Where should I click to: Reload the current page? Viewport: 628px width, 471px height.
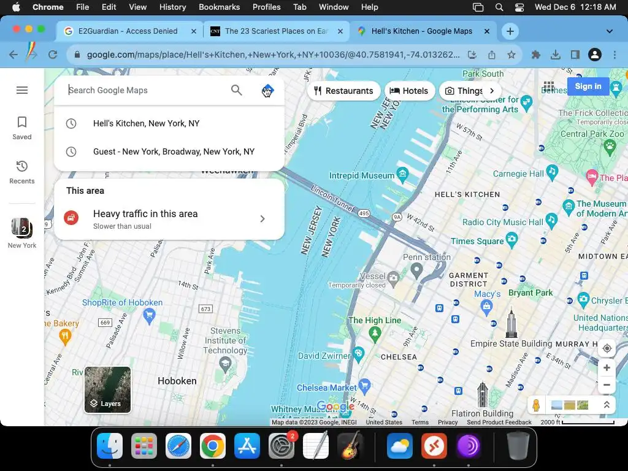point(53,55)
